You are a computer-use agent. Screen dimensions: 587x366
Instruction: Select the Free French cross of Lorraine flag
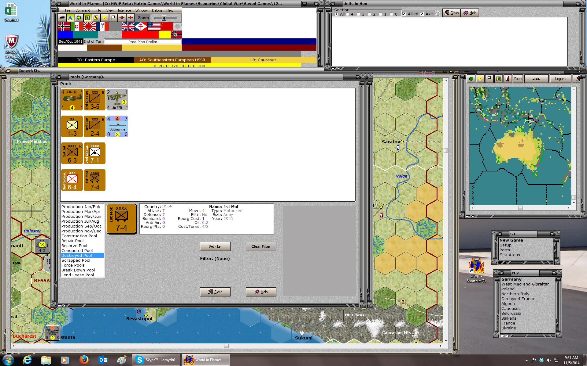(x=141, y=27)
